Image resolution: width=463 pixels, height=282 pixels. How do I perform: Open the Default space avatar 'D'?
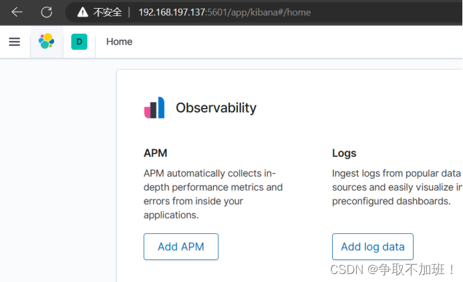pyautogui.click(x=79, y=41)
